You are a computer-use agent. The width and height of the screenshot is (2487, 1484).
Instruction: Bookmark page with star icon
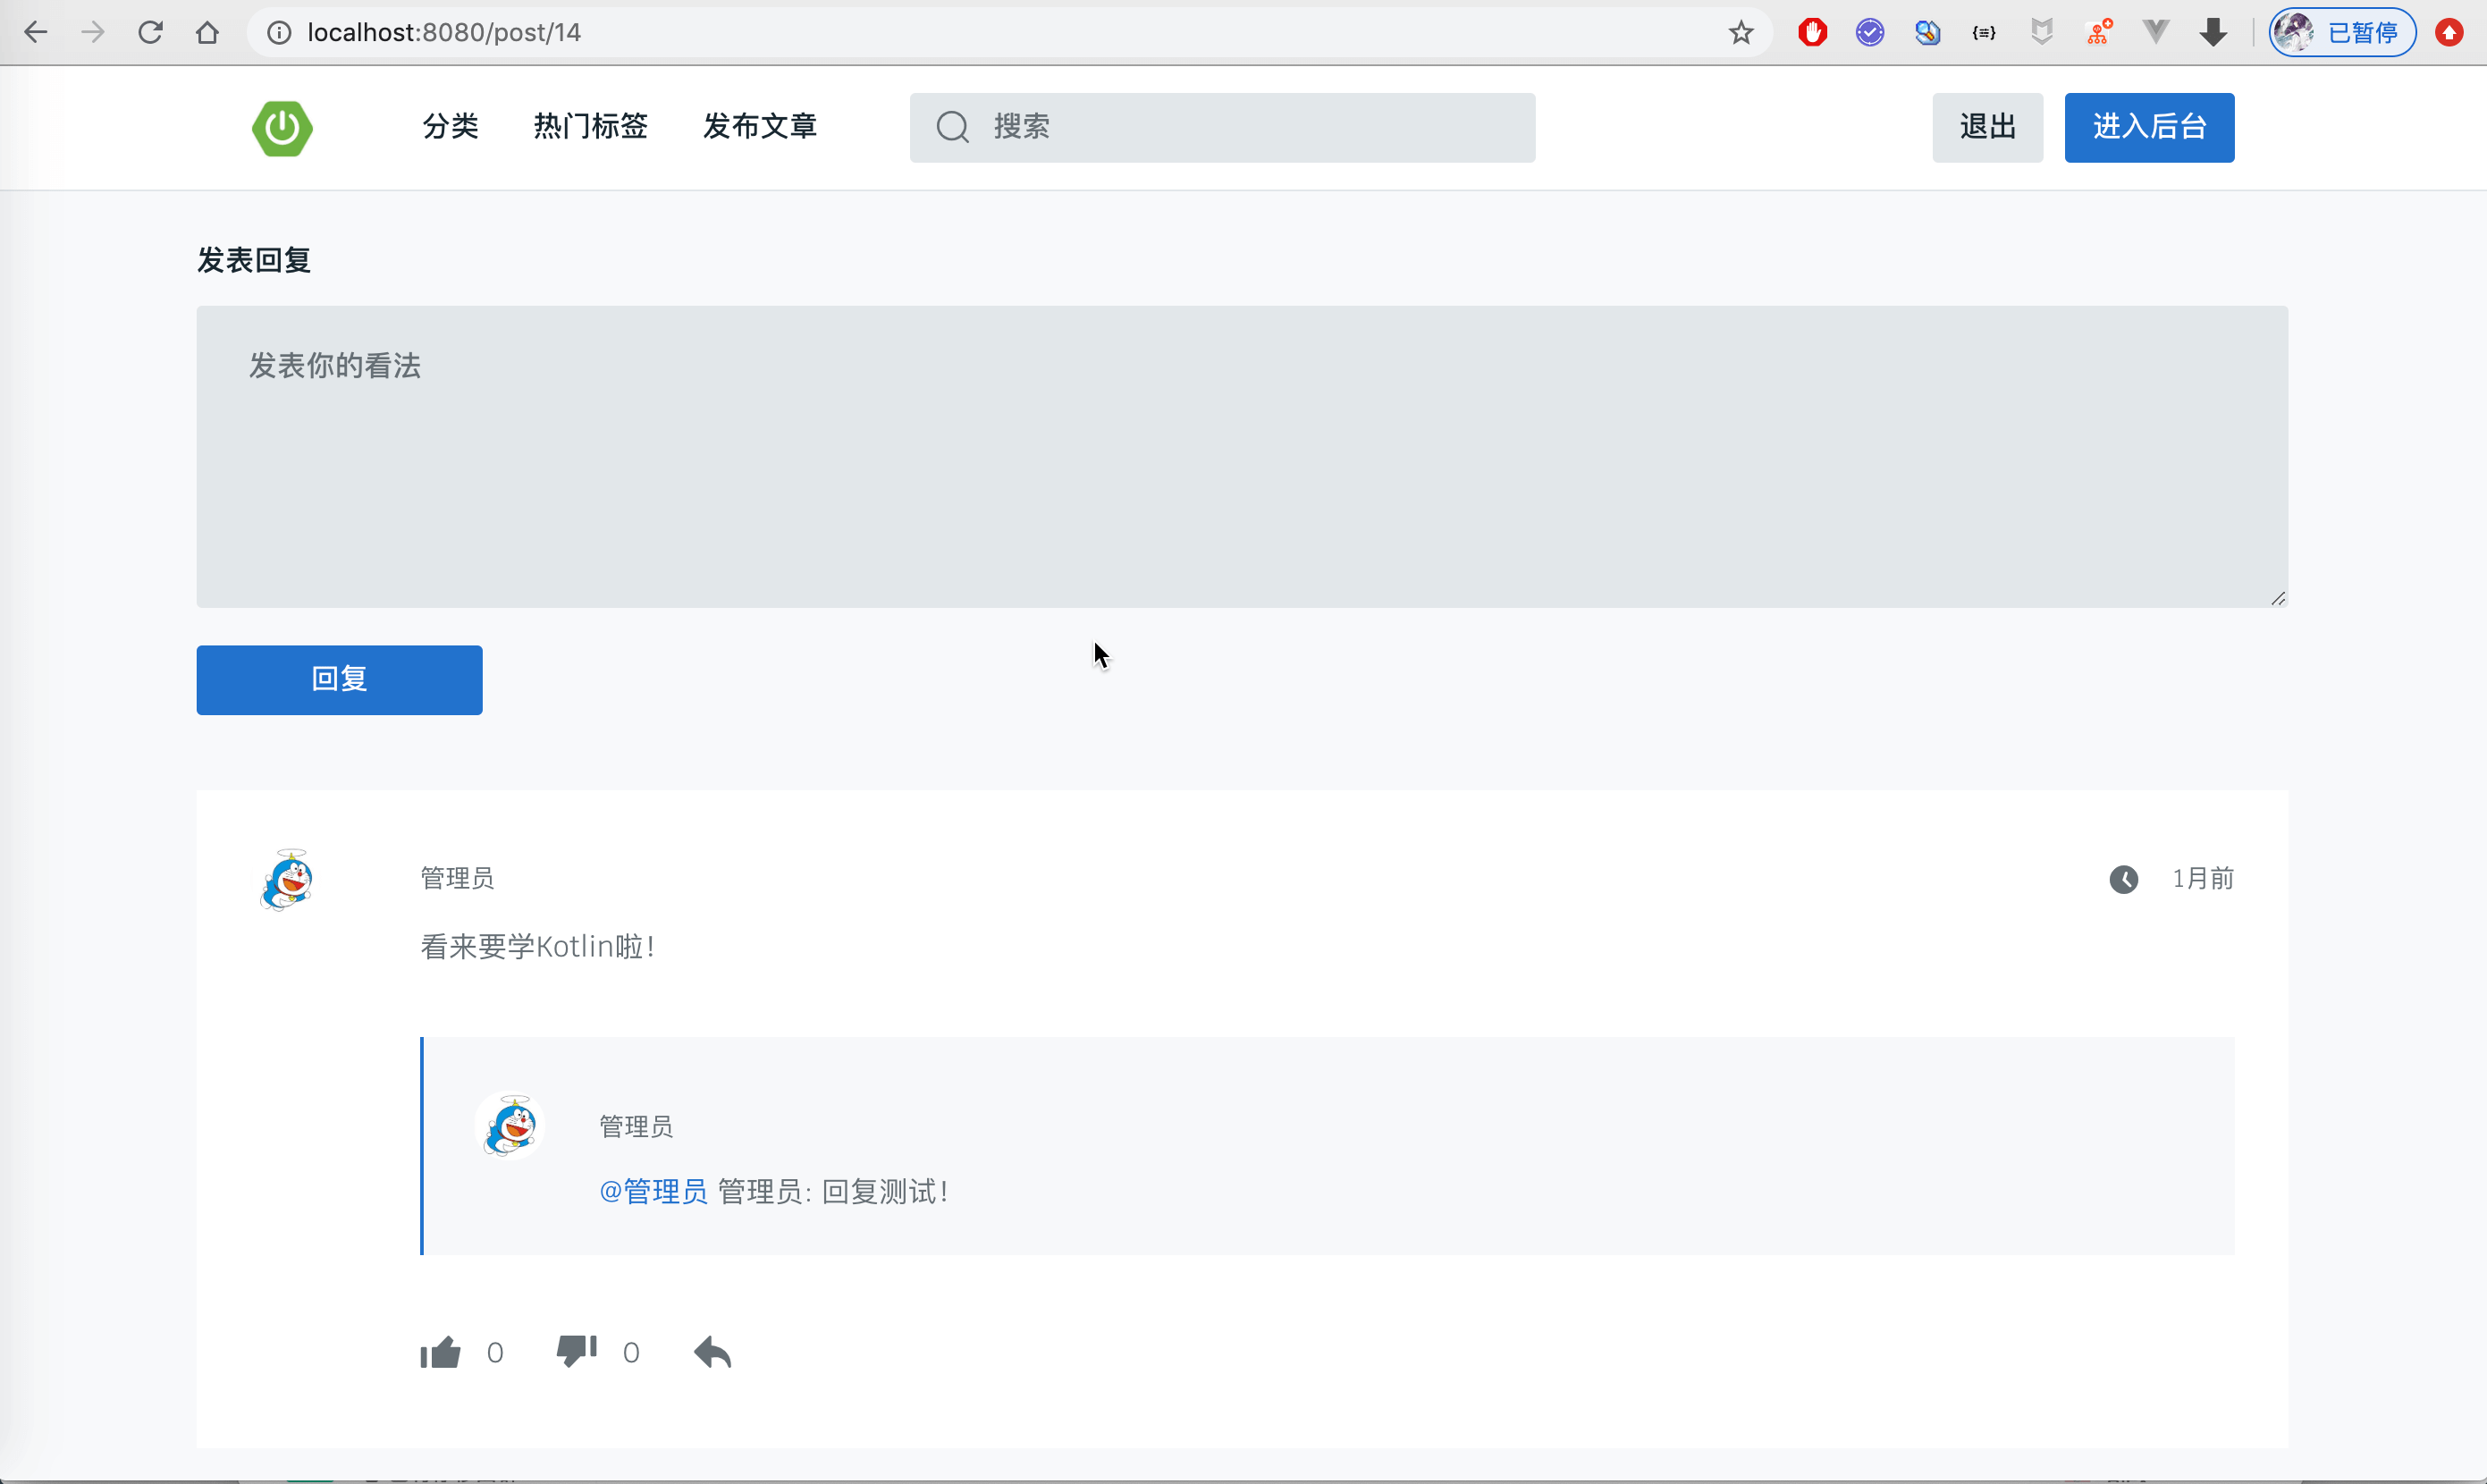pos(1741,33)
